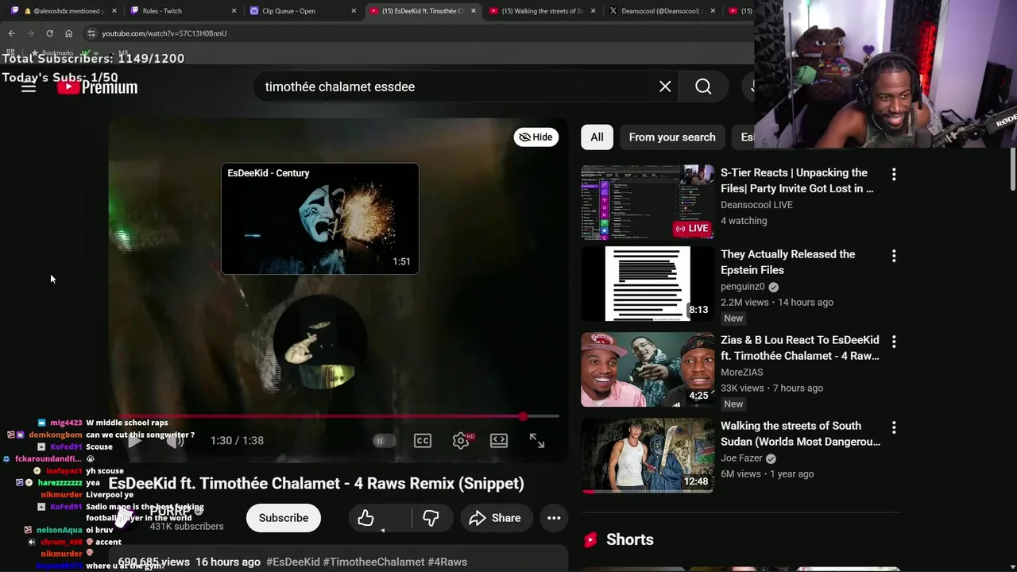Subscribe to the channel
Viewport: 1017px width, 572px height.
(284, 518)
